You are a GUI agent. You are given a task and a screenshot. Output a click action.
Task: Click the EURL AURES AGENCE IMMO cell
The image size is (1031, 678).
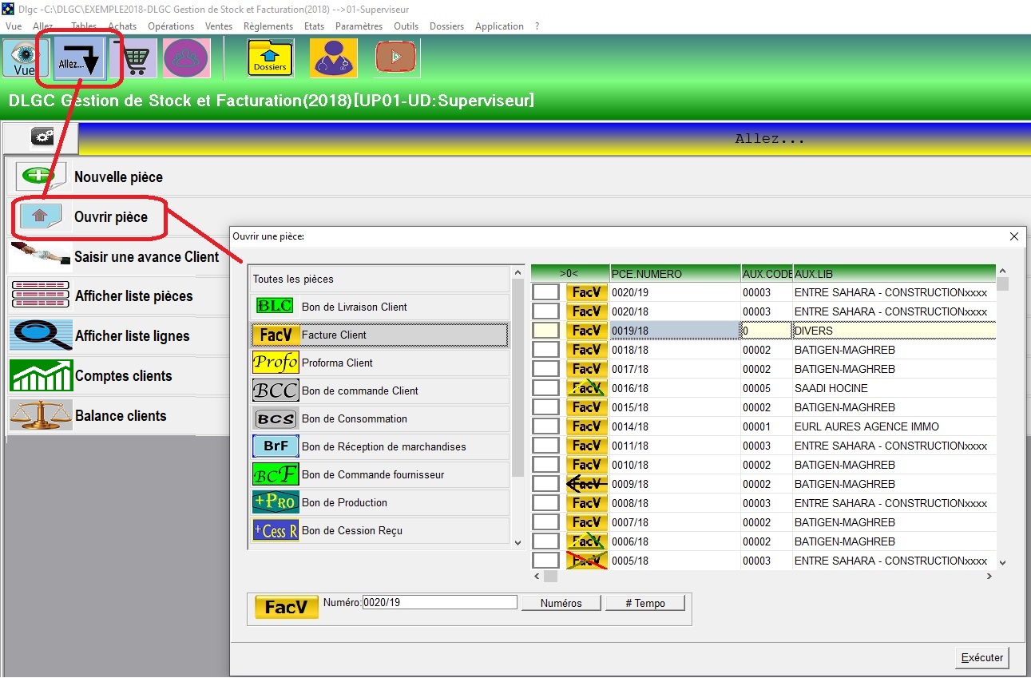coord(894,426)
